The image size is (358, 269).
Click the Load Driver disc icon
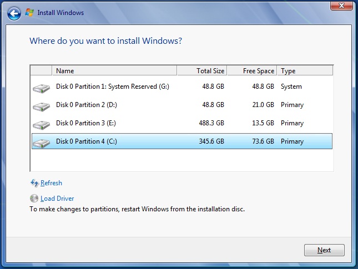coord(34,199)
